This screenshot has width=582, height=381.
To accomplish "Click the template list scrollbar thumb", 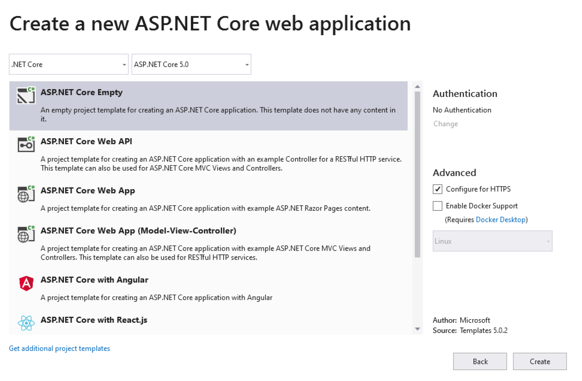I will [x=418, y=175].
